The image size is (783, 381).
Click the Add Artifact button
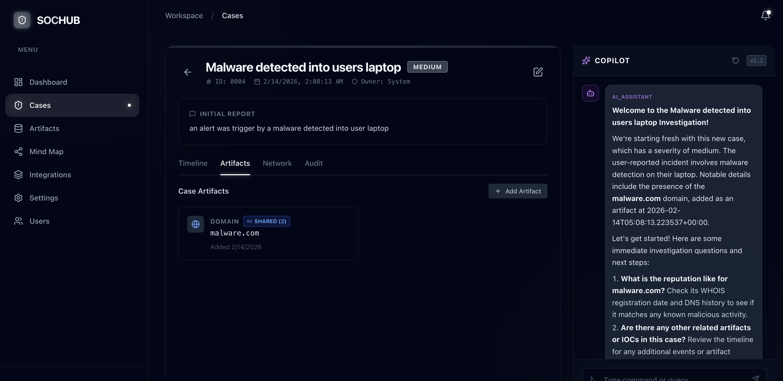[518, 191]
